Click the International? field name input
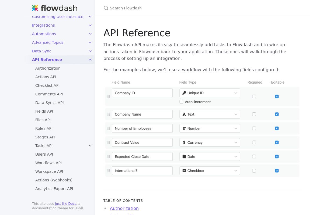Image resolution: width=334 pixels, height=215 pixels. click(x=142, y=171)
